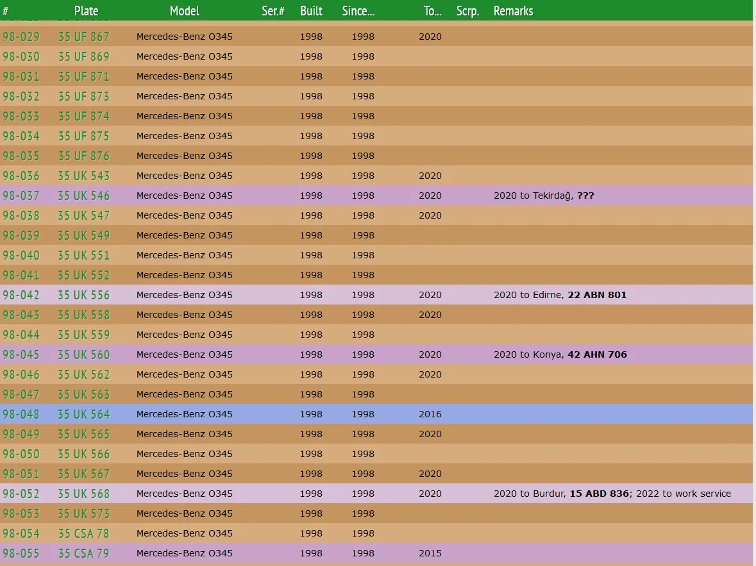Click plate link 35 UF 869
Screen dimensions: 756x566
point(83,56)
